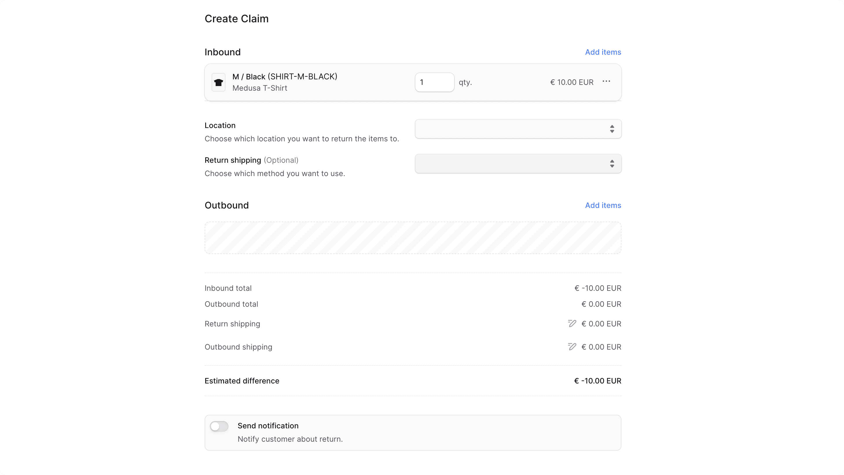The width and height of the screenshot is (844, 475).
Task: Select the Inbound section header
Action: pos(223,52)
